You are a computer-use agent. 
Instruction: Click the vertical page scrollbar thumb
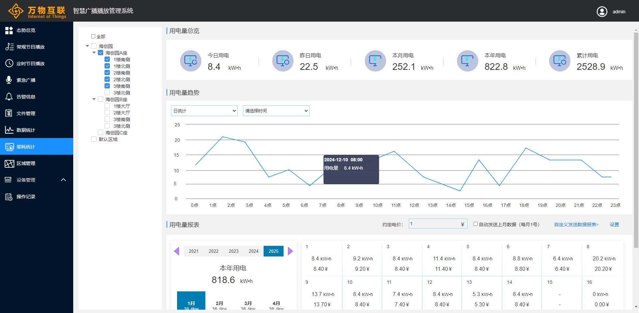coord(636,140)
